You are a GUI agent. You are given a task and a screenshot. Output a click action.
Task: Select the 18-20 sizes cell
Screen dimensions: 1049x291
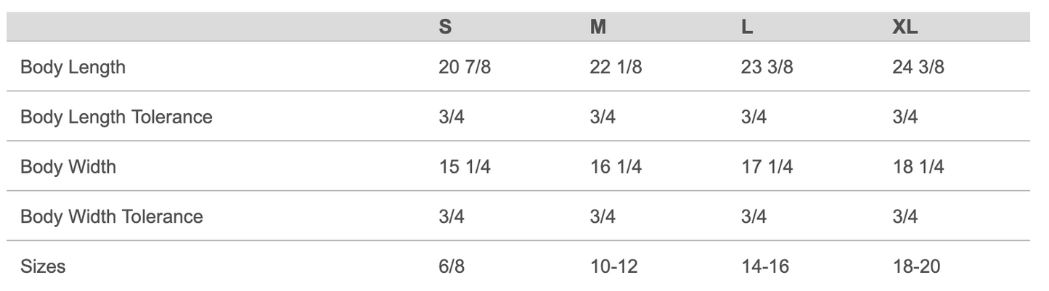click(x=916, y=266)
